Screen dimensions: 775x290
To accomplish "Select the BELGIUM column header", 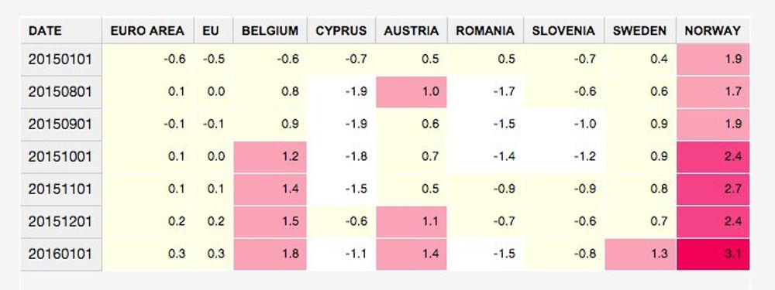I will tap(270, 31).
